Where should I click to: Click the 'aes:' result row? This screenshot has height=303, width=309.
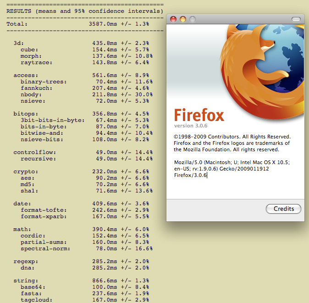[x=85, y=178]
